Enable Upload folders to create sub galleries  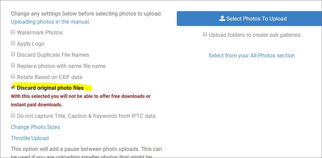click(205, 34)
